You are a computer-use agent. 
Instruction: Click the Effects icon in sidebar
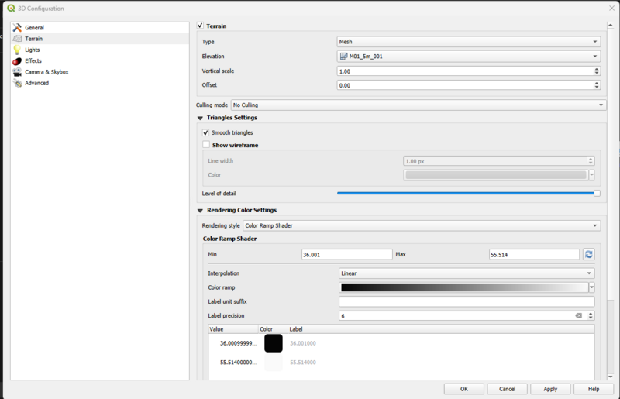click(x=17, y=60)
